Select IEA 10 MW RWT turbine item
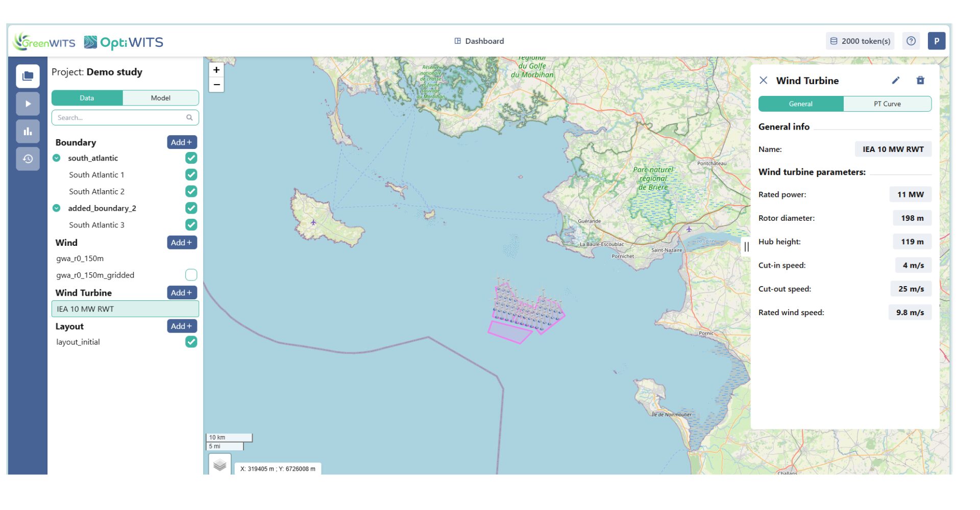 (x=125, y=309)
